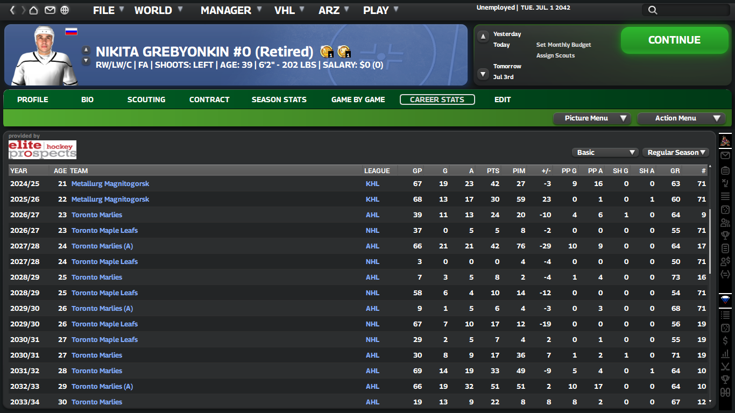Image resolution: width=735 pixels, height=413 pixels.
Task: Open Metallurg Magnitogorsk 2024/25 team link
Action: 110,184
